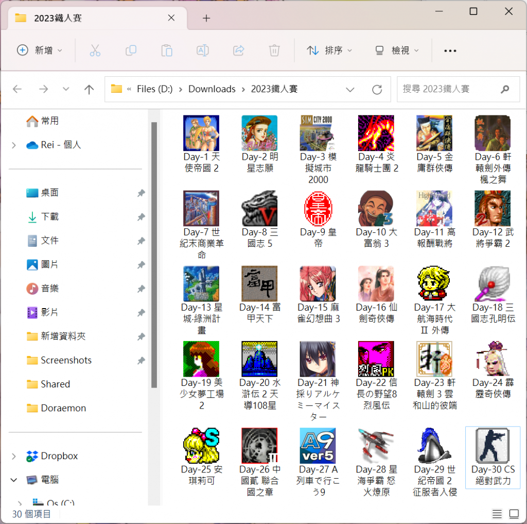The image size is (527, 524).
Task: Open 常用 in the sidebar
Action: click(x=43, y=121)
